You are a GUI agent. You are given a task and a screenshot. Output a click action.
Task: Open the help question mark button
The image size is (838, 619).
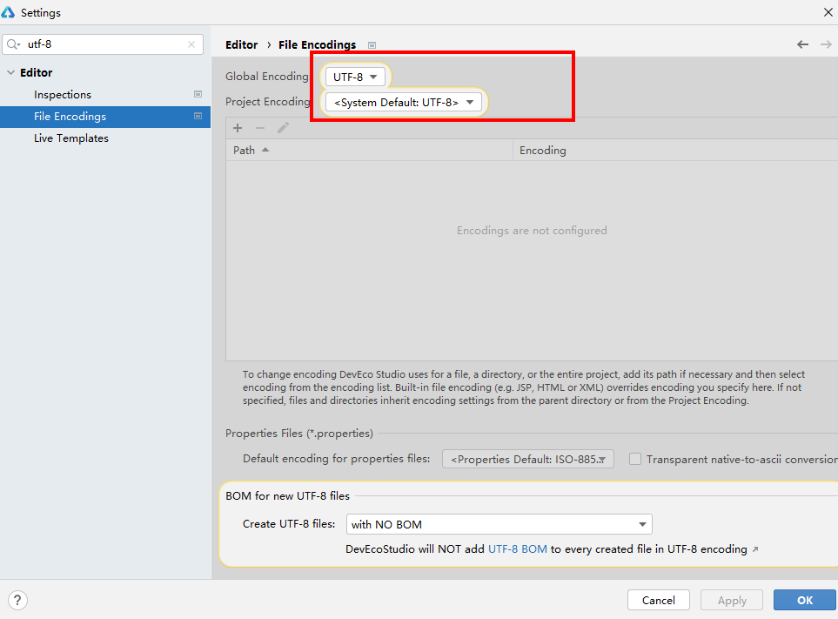(17, 600)
